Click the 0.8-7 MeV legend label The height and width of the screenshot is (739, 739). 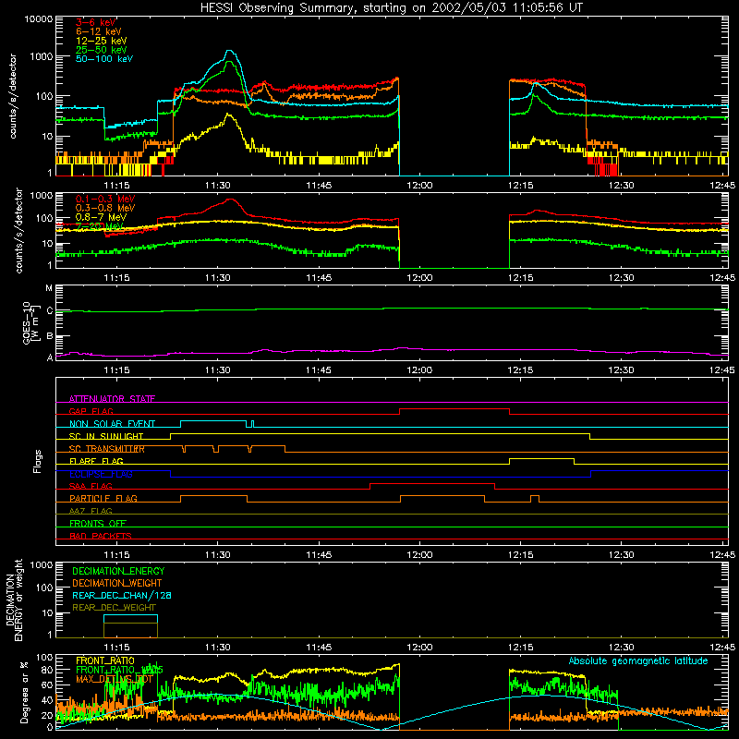pos(101,217)
